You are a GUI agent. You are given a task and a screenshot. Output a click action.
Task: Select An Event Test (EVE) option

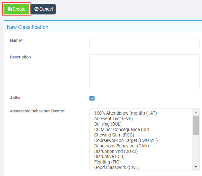click(x=113, y=119)
